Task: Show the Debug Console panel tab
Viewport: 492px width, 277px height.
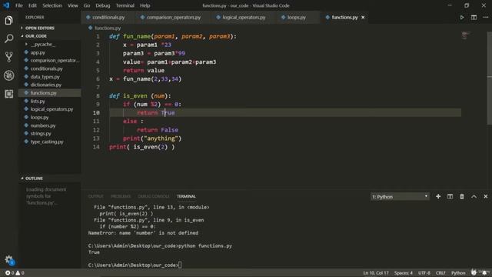Action: point(154,196)
